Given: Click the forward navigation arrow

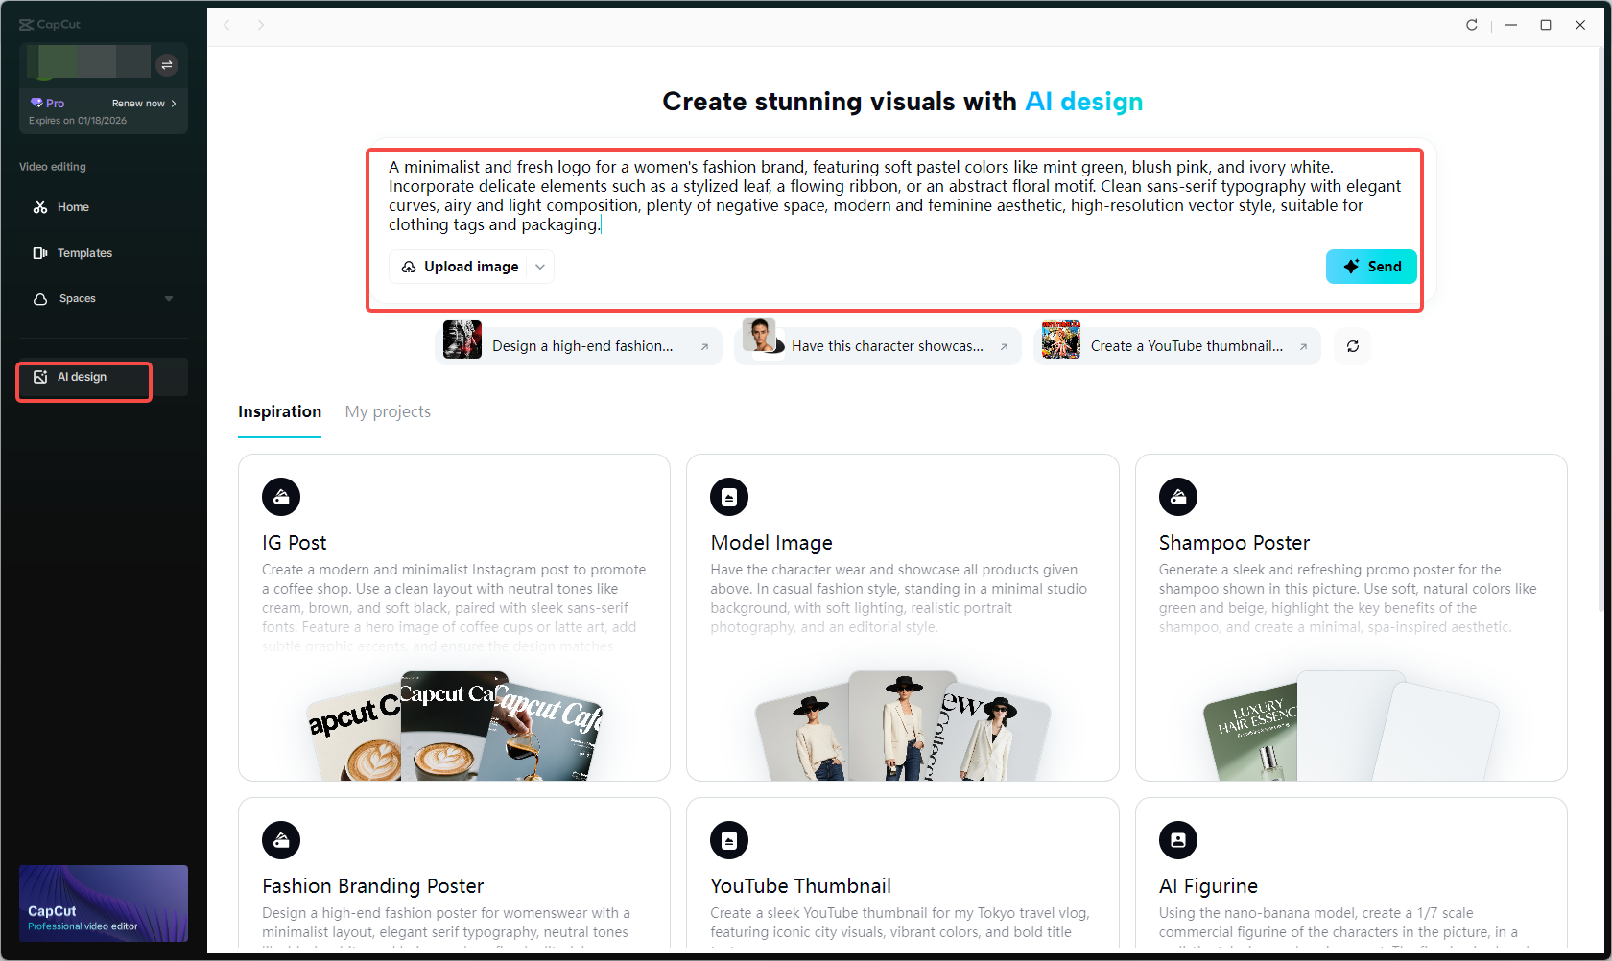Looking at the screenshot, I should click(x=261, y=25).
